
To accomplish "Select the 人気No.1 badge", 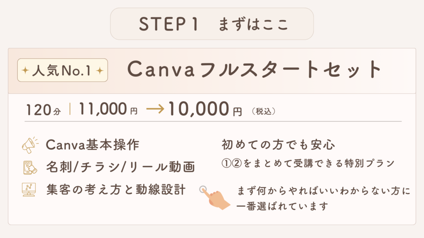I will [63, 71].
